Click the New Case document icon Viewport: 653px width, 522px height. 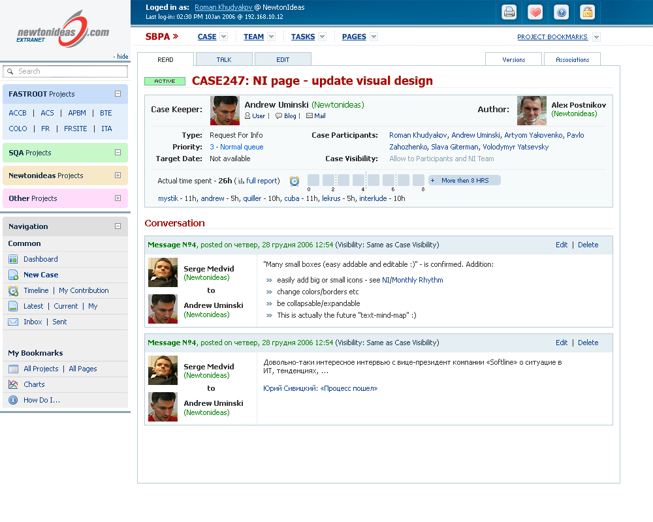tap(13, 275)
